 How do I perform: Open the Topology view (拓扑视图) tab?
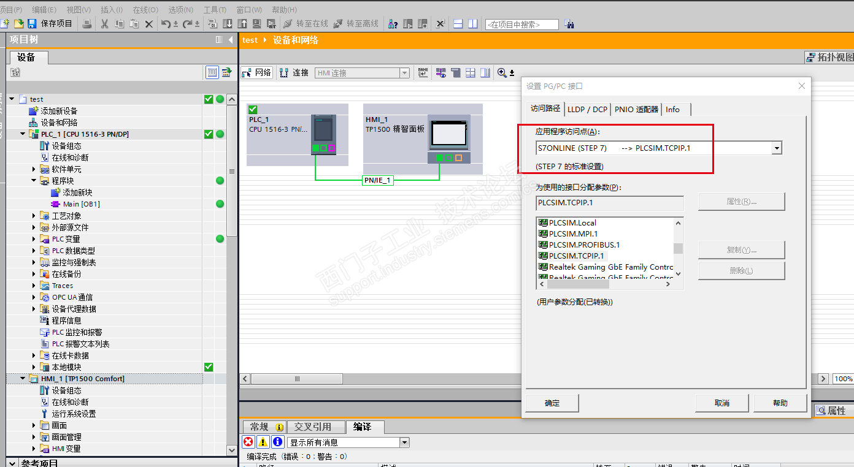[829, 57]
